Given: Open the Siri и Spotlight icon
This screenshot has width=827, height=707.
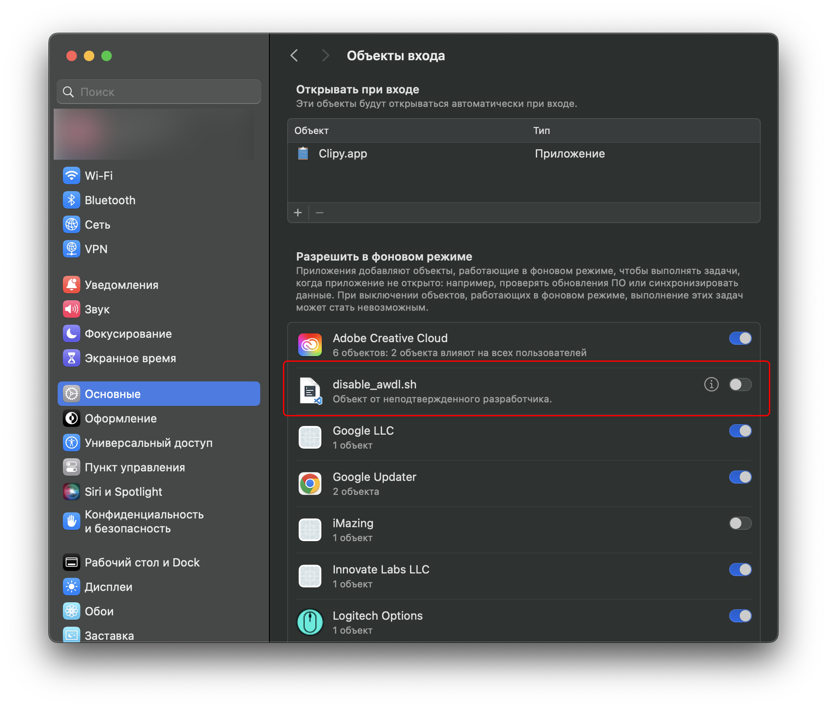Looking at the screenshot, I should [x=72, y=492].
